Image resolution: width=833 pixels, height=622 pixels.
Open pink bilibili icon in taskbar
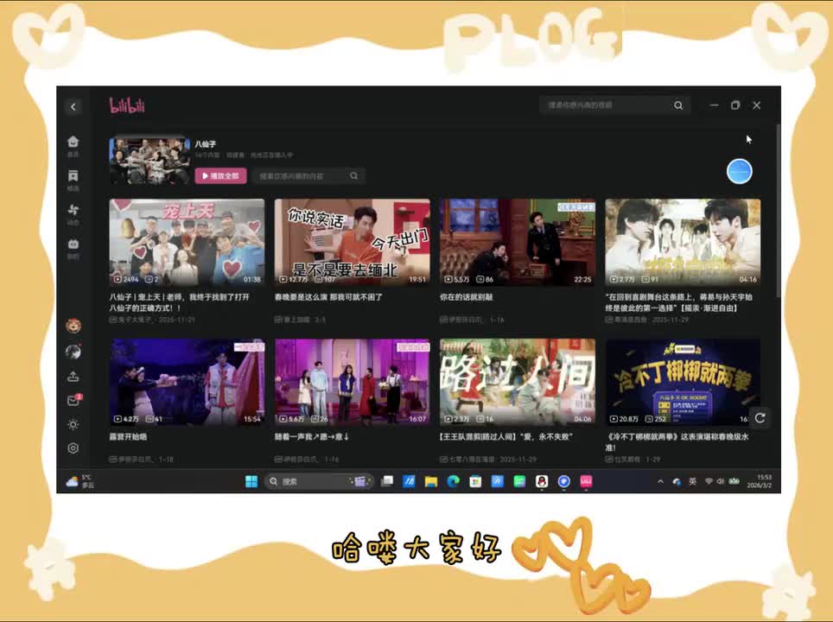pos(586,481)
